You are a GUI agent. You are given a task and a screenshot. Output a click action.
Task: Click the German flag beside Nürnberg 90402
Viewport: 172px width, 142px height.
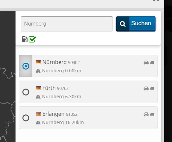pos(38,62)
